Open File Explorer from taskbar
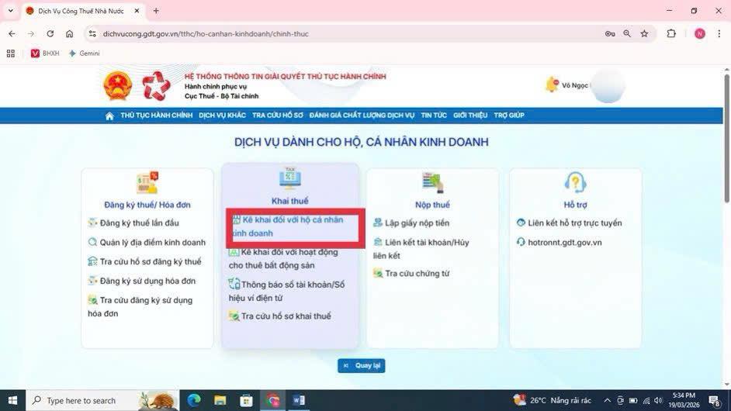Viewport: 731px width, 411px height. [x=220, y=400]
